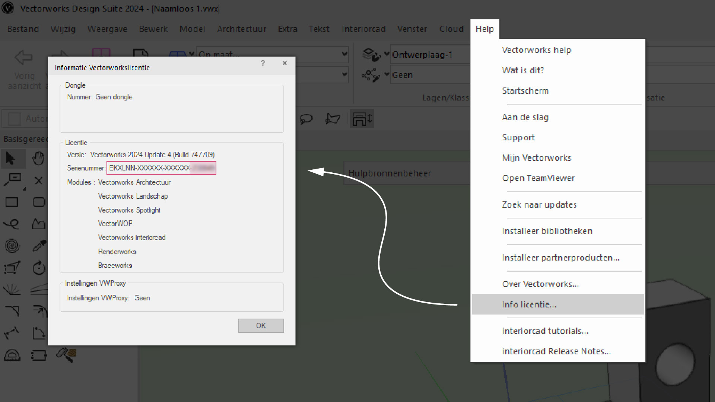Close the open Help menu tab
Viewport: 715px width, 402px height.
pos(484,29)
